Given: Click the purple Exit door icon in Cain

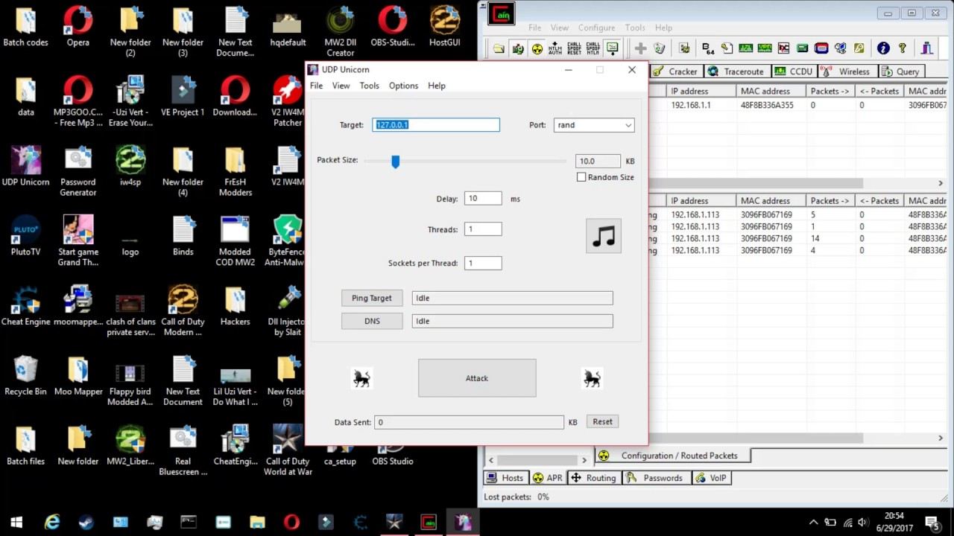Looking at the screenshot, I should click(x=927, y=48).
